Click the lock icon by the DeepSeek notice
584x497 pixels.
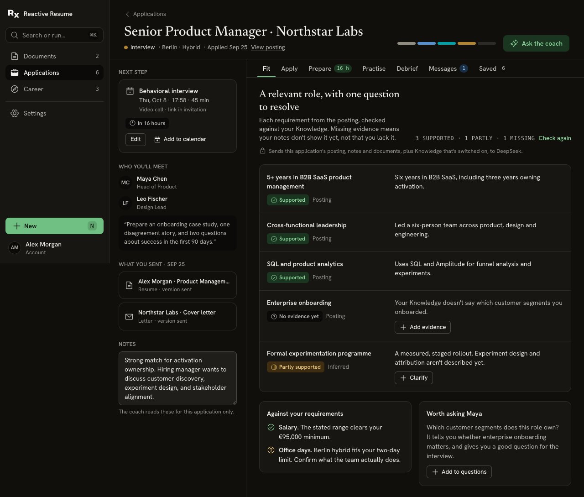[262, 151]
